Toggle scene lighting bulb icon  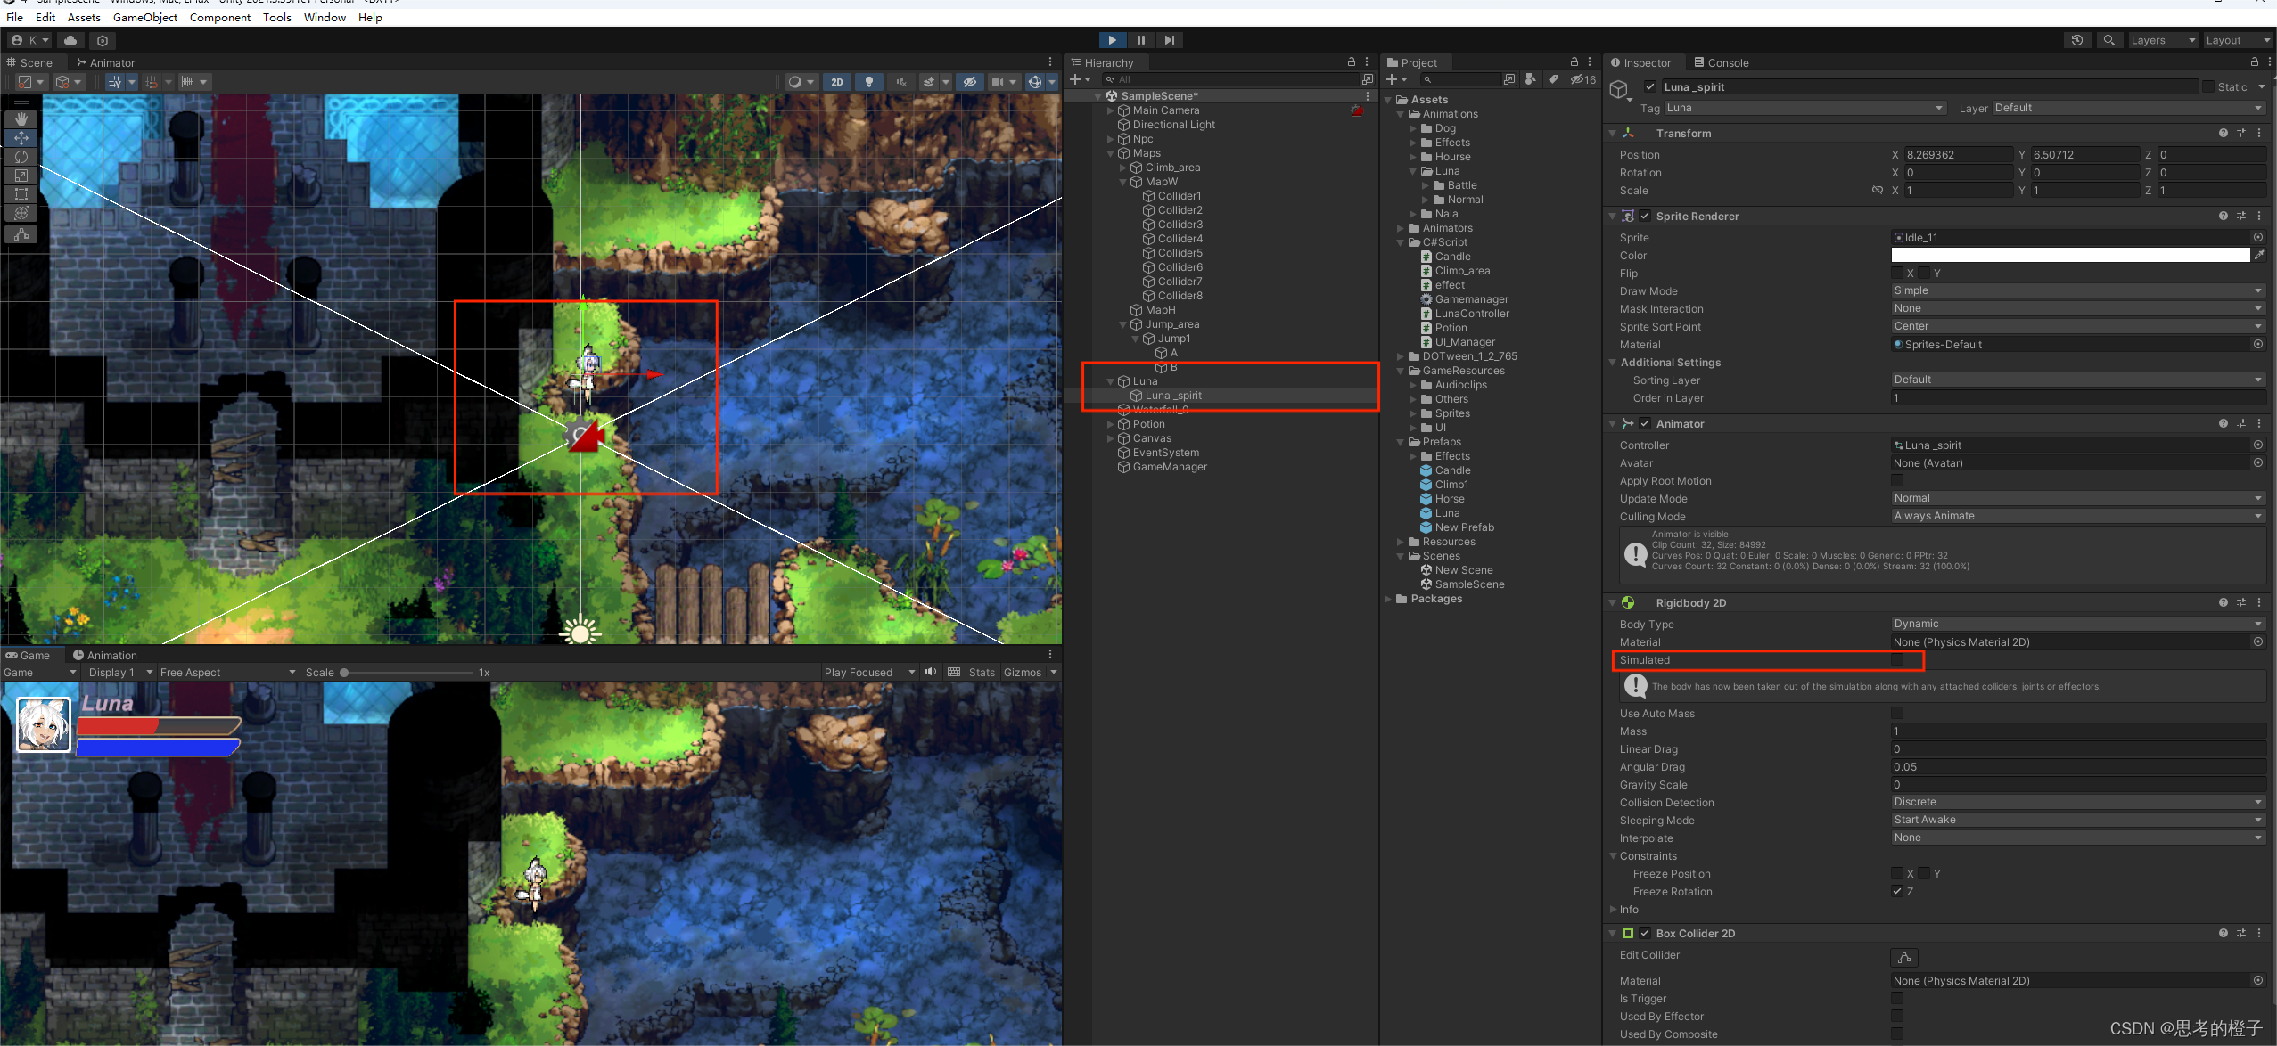point(868,82)
